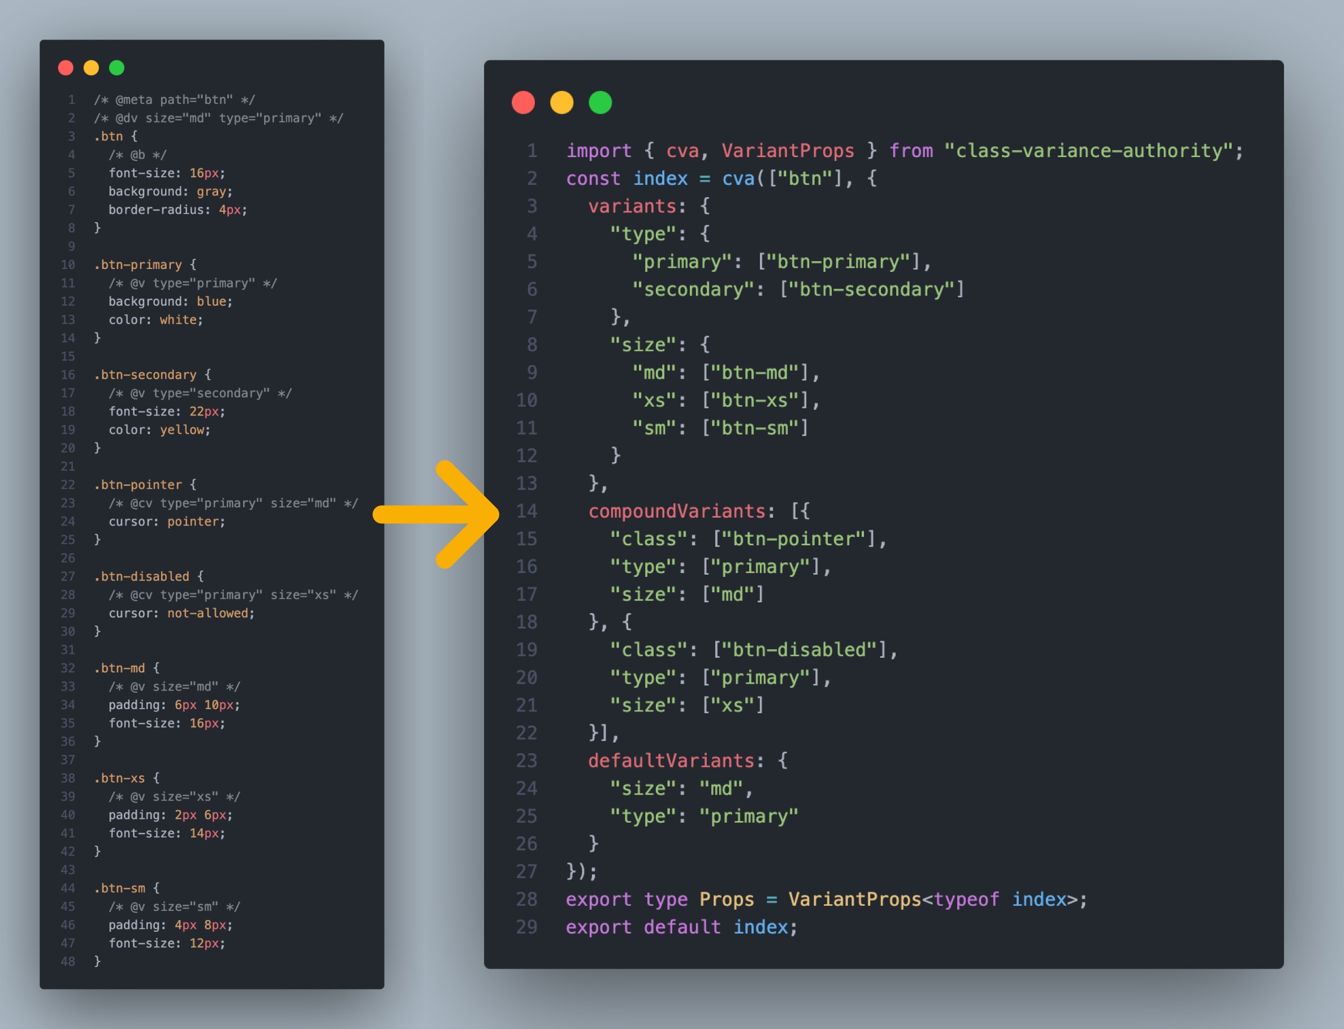Click the import line with "class-variance-authority"

[x=905, y=151]
